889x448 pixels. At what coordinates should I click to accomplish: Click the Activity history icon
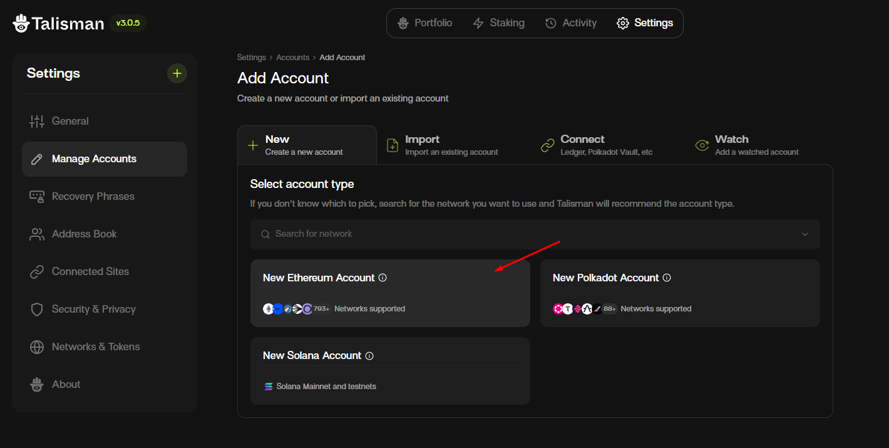tap(550, 23)
